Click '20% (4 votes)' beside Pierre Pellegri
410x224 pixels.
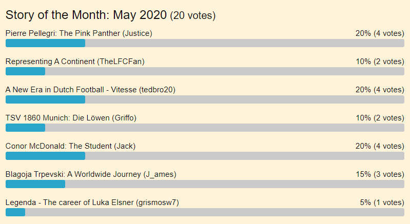click(x=380, y=33)
